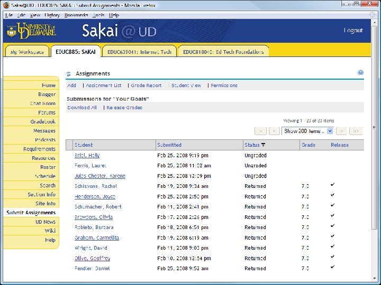Screen dimensions: 381x285
Task: Open the Assignment List link
Action: (x=104, y=85)
